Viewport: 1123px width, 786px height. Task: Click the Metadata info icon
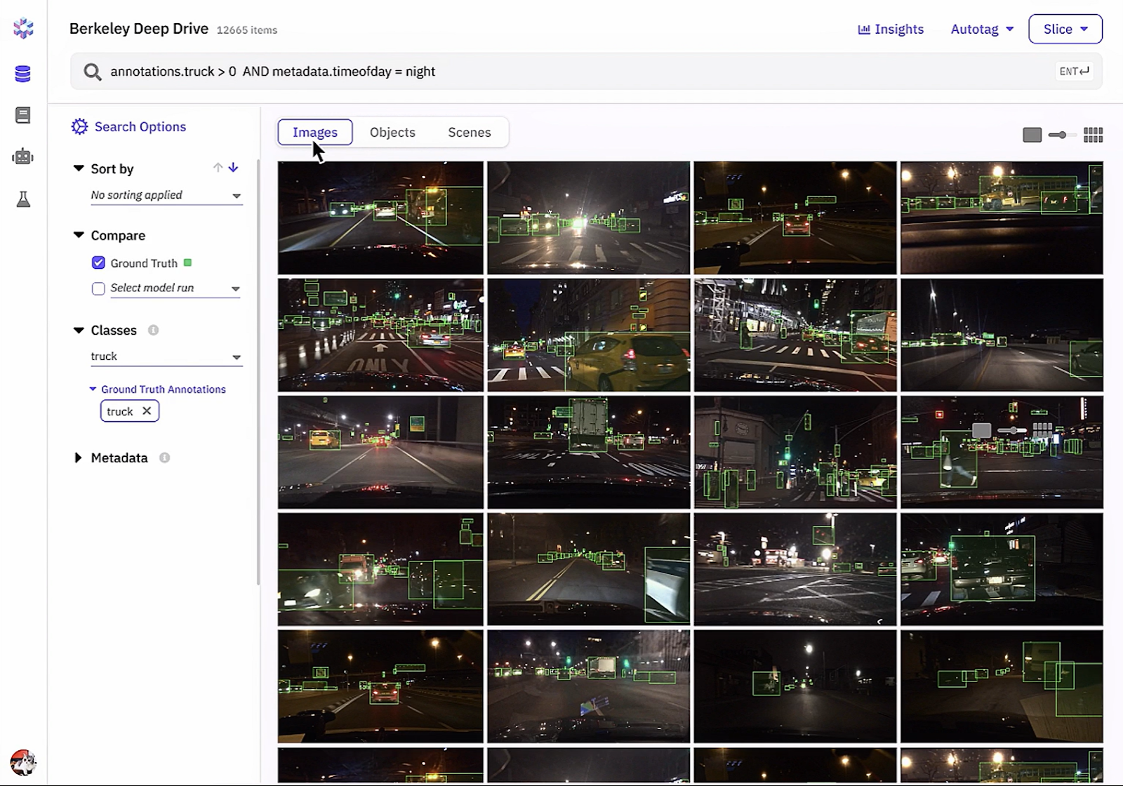pos(164,458)
